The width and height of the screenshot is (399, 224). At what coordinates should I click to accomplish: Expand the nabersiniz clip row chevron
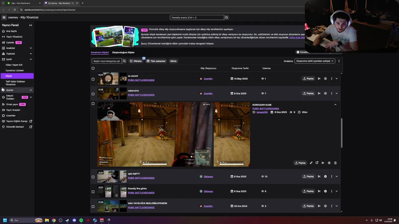click(x=337, y=93)
